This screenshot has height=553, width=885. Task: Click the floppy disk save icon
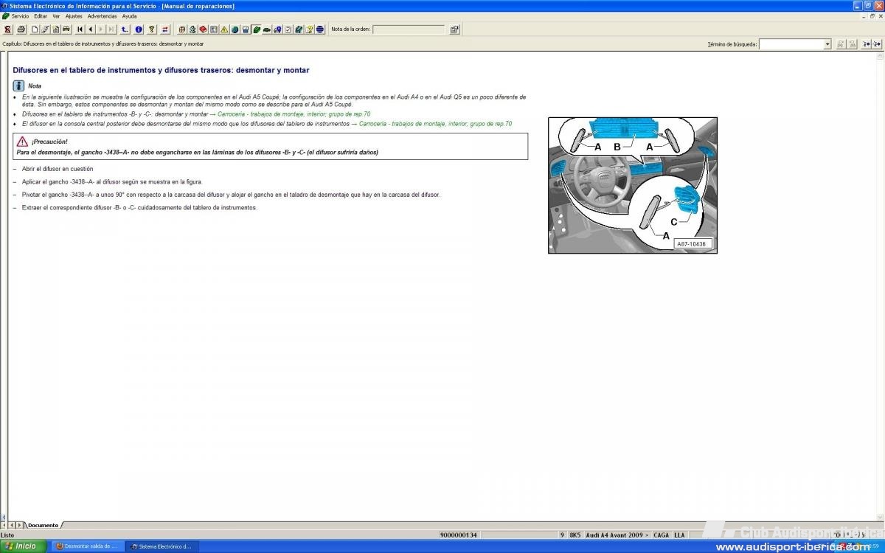coord(246,29)
